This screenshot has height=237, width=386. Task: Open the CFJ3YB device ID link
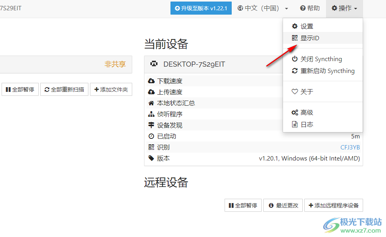pyautogui.click(x=350, y=147)
